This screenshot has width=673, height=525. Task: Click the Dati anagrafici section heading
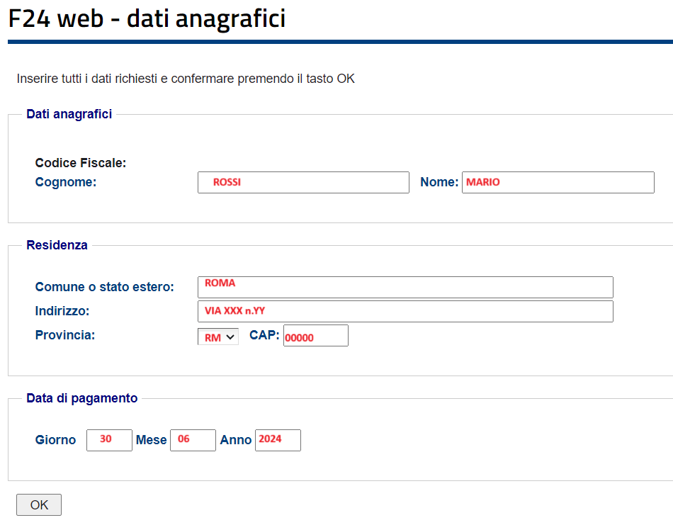69,114
